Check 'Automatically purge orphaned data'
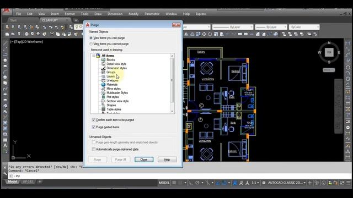 94,149
